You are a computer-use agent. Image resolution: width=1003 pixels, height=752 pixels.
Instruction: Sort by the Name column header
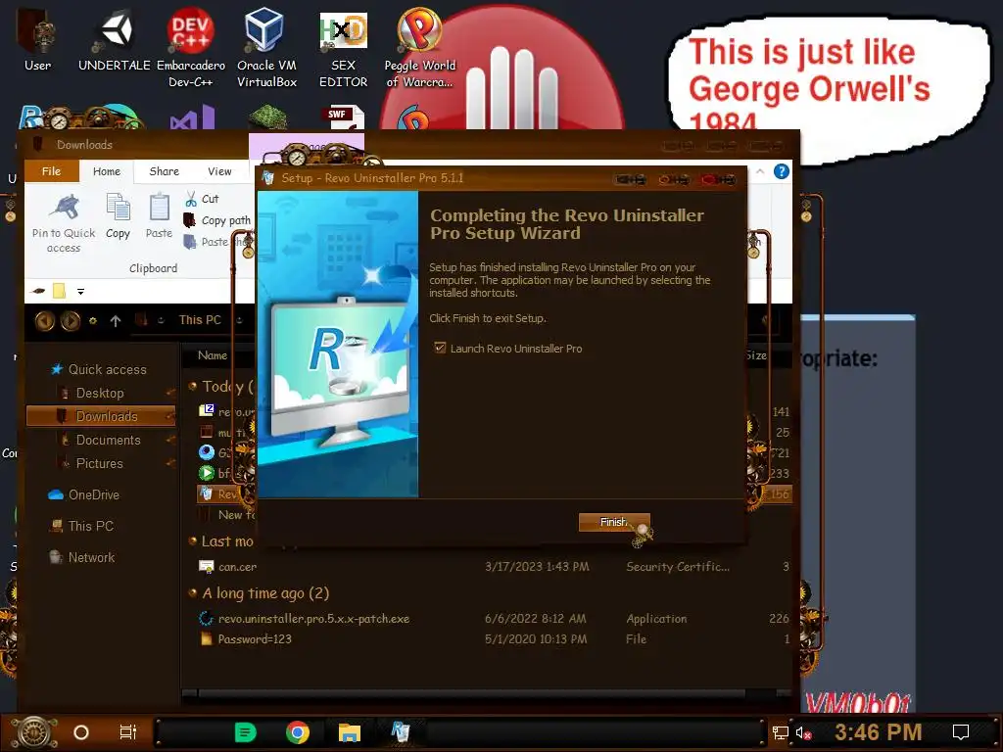coord(213,355)
